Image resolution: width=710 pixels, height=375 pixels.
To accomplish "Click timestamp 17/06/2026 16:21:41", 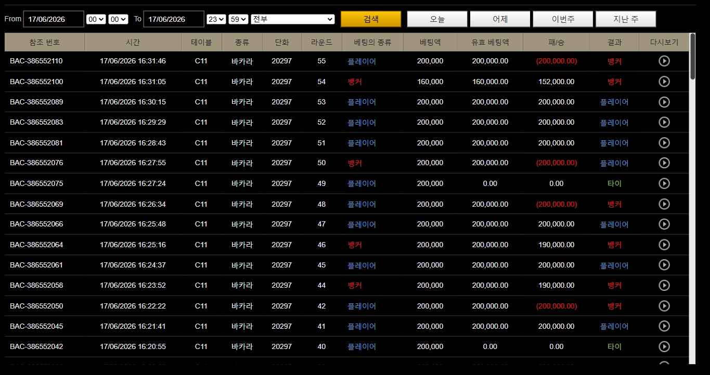I will coord(133,326).
